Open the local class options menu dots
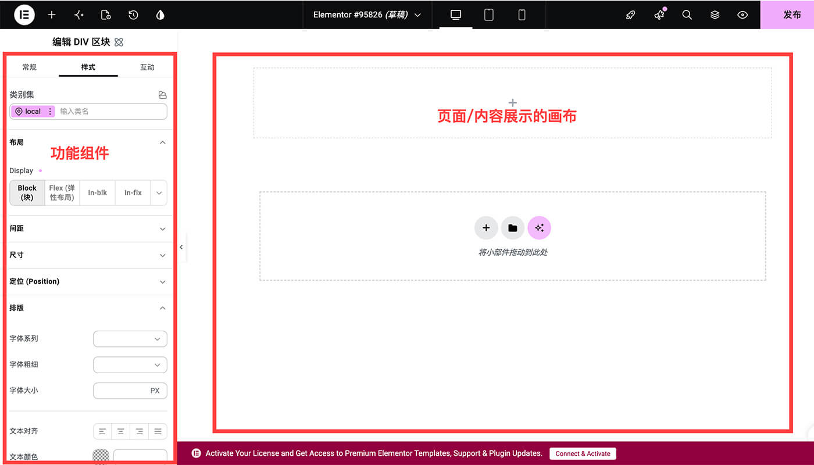This screenshot has width=814, height=465. tap(50, 112)
